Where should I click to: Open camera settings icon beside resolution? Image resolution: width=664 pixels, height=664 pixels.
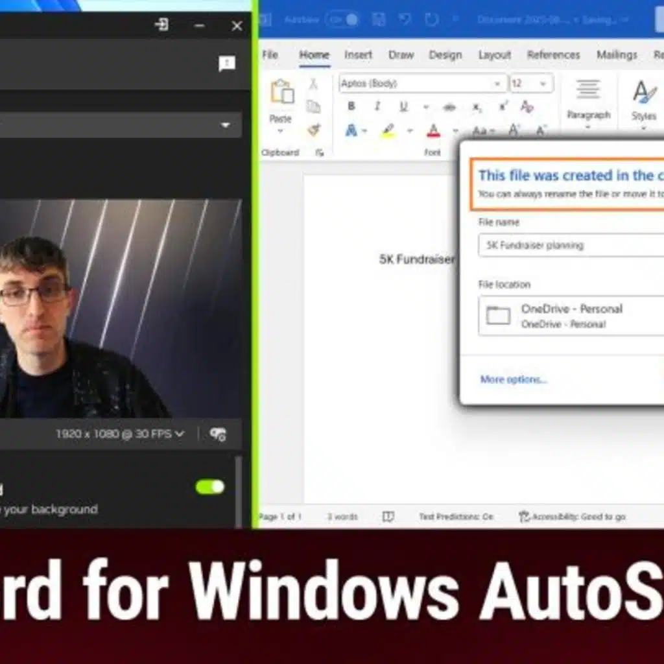(218, 434)
